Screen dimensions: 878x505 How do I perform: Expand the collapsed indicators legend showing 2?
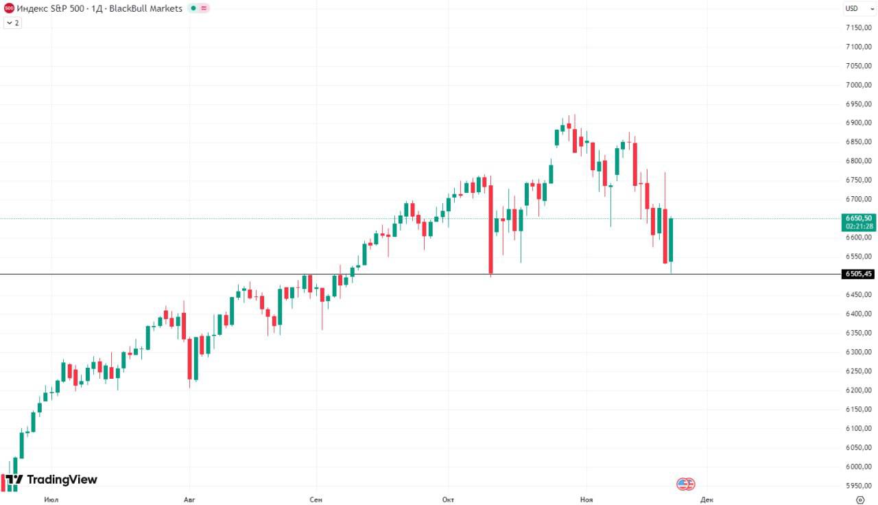click(x=12, y=23)
